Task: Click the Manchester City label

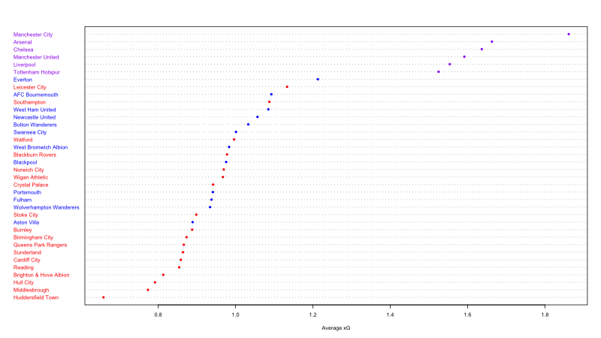Action: point(33,35)
